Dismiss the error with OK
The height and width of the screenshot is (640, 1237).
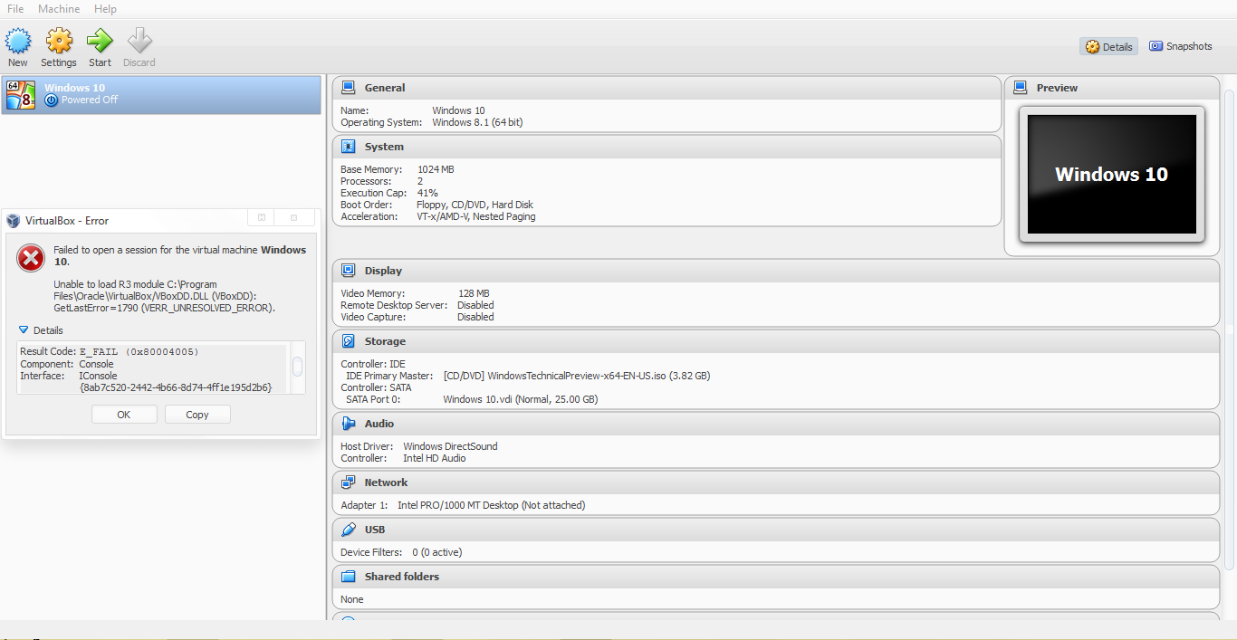tap(124, 414)
